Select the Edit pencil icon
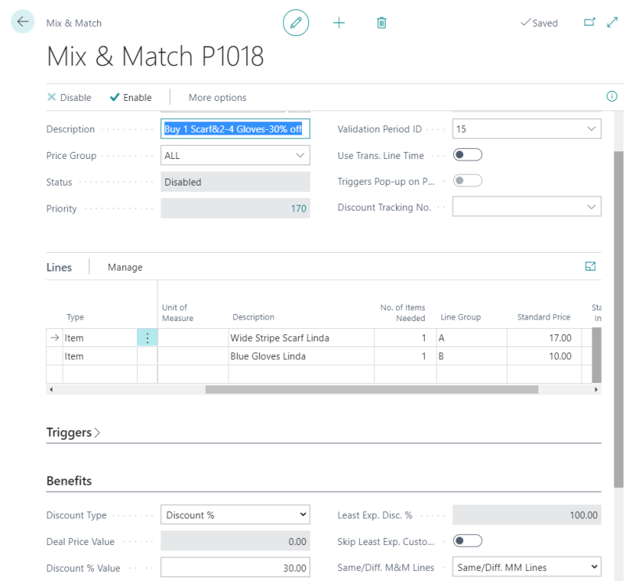Screen dimensions: 626x581 click(x=294, y=22)
